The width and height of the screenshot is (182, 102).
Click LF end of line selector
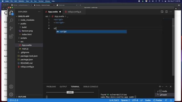click(x=142, y=100)
